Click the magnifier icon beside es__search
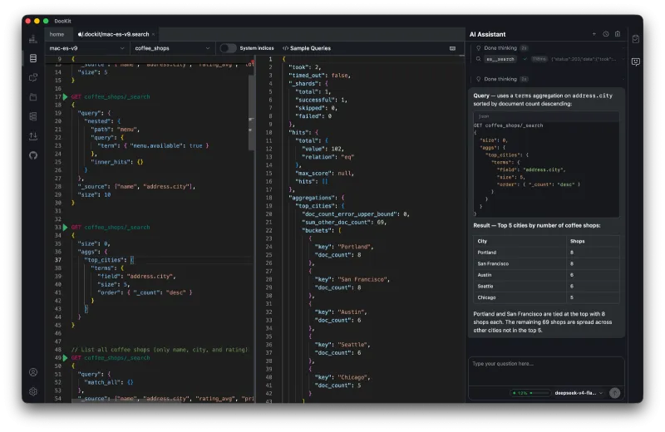The width and height of the screenshot is (665, 432). click(x=479, y=59)
